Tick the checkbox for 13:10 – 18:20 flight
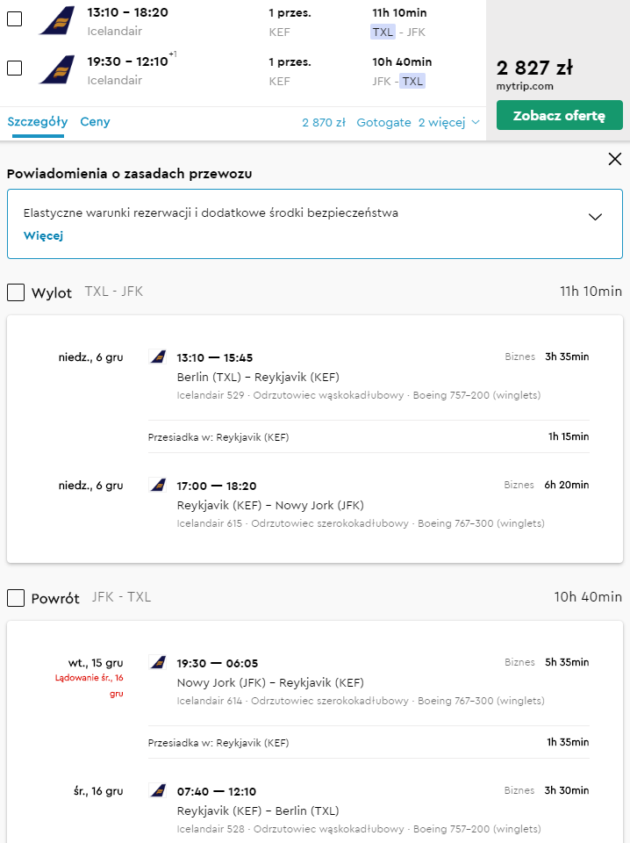 (x=15, y=19)
